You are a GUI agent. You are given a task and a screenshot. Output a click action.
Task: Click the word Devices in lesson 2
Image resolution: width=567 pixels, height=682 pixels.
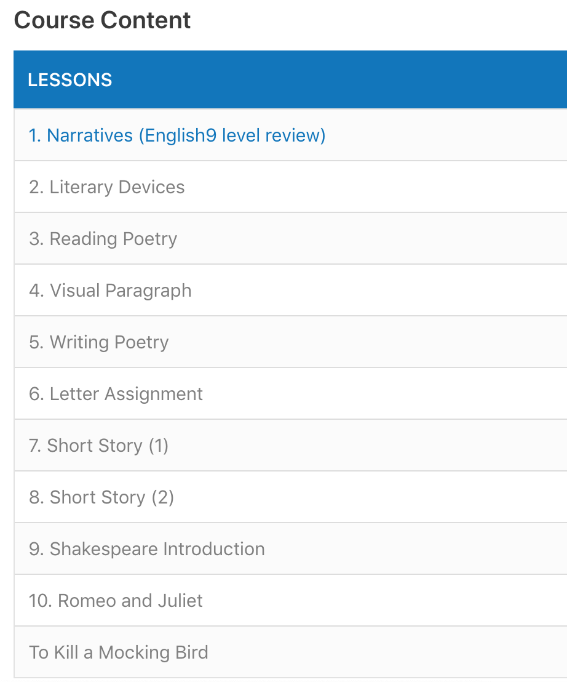[152, 187]
